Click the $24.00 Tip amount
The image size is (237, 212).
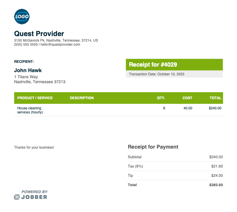point(217,176)
